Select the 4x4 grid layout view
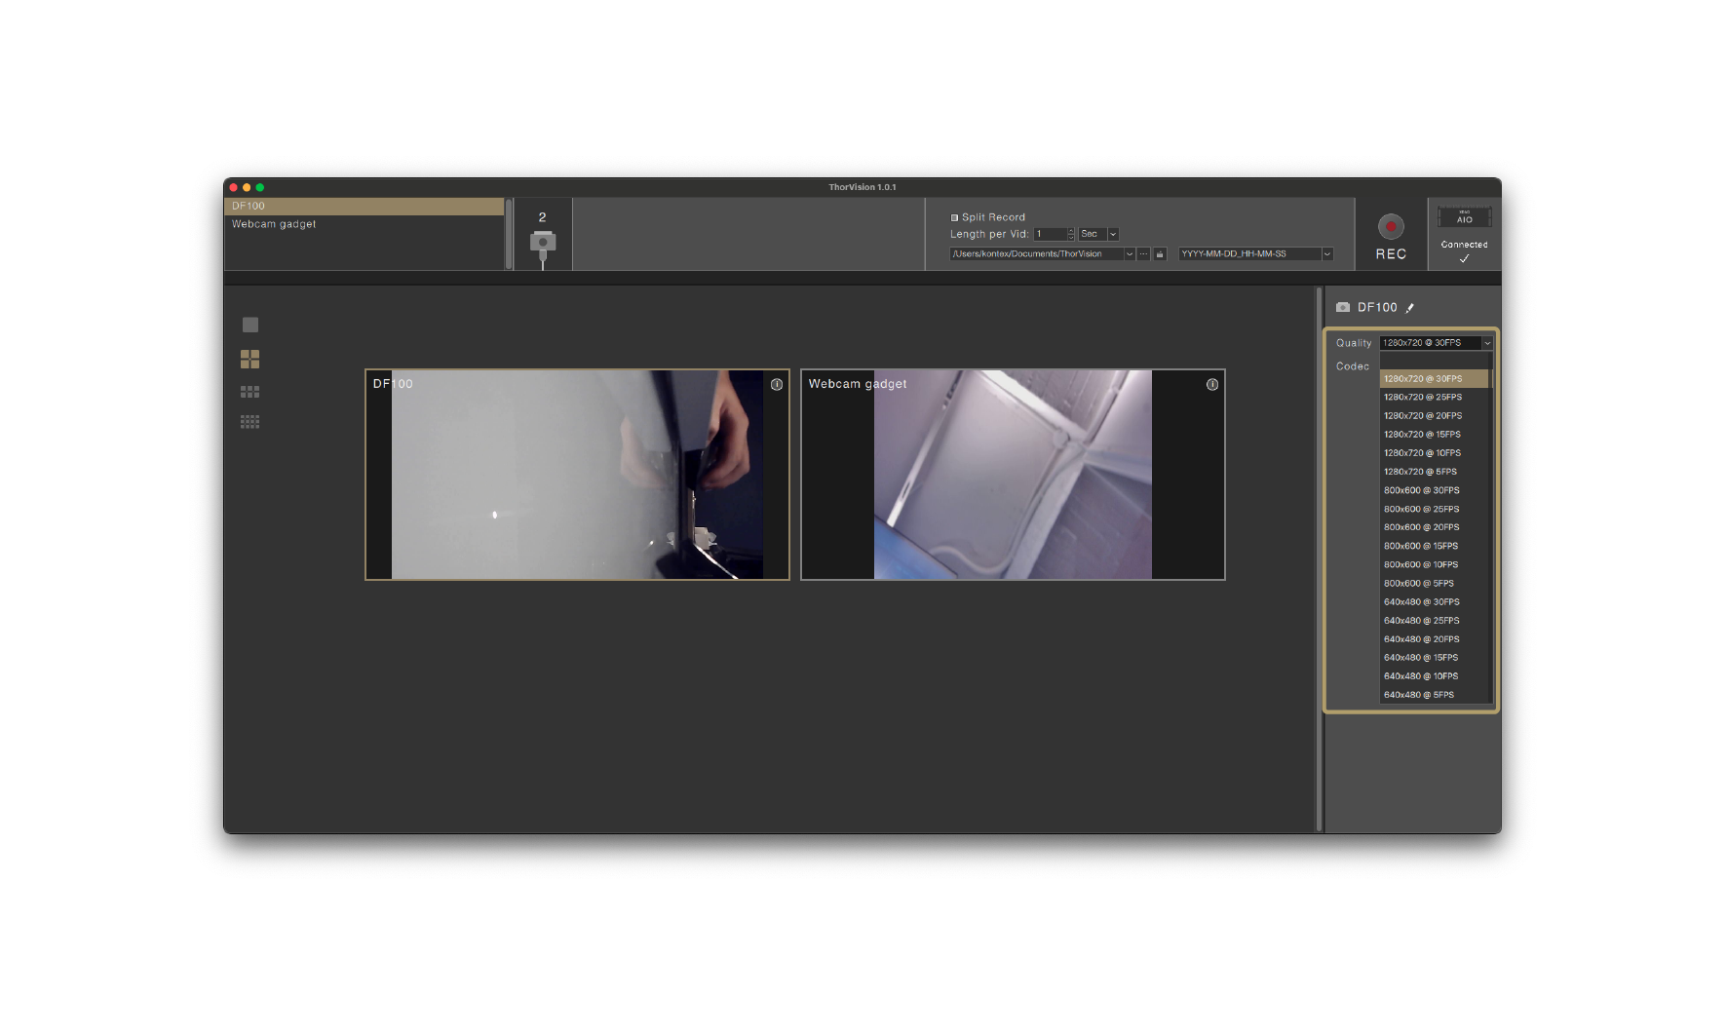The height and width of the screenshot is (1036, 1727). tap(250, 421)
